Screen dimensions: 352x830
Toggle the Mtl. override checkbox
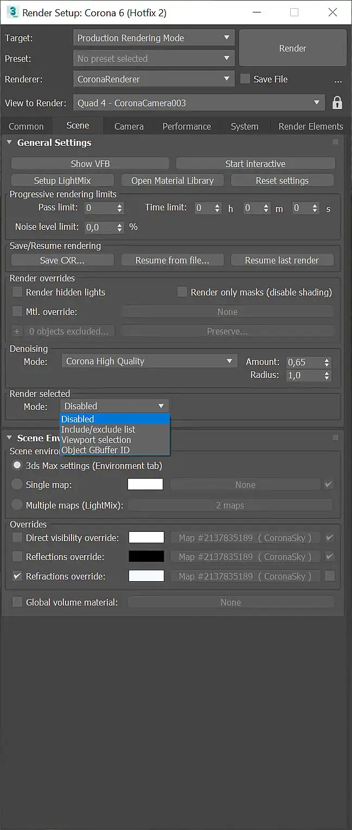point(17,311)
